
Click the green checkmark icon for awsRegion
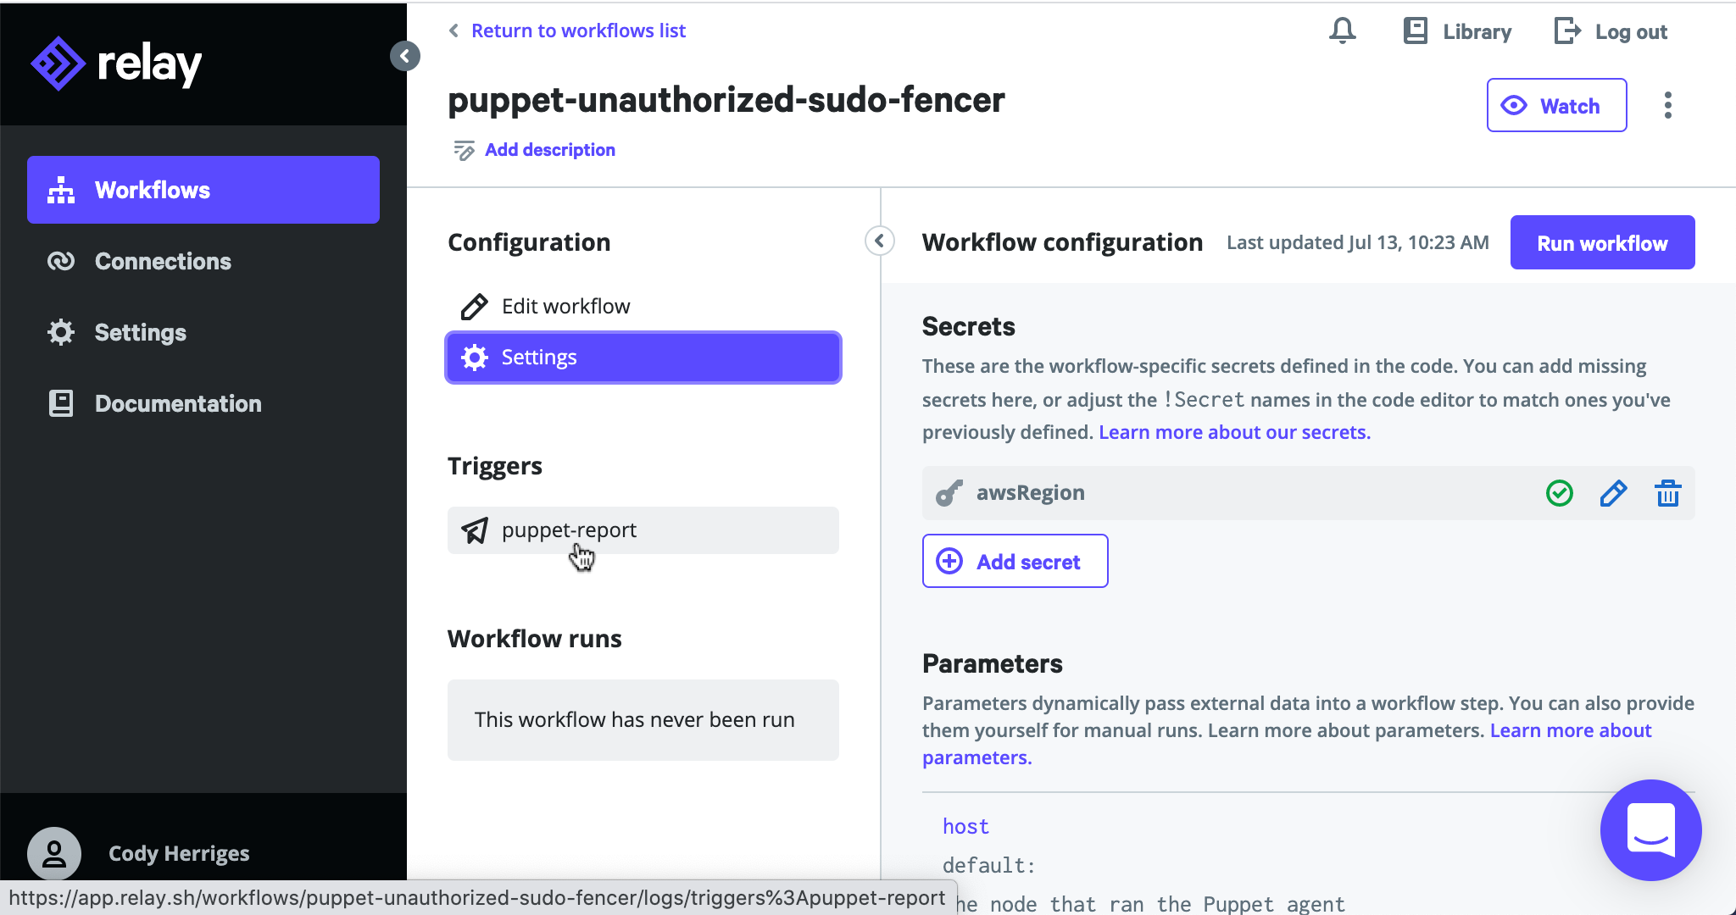pos(1561,492)
